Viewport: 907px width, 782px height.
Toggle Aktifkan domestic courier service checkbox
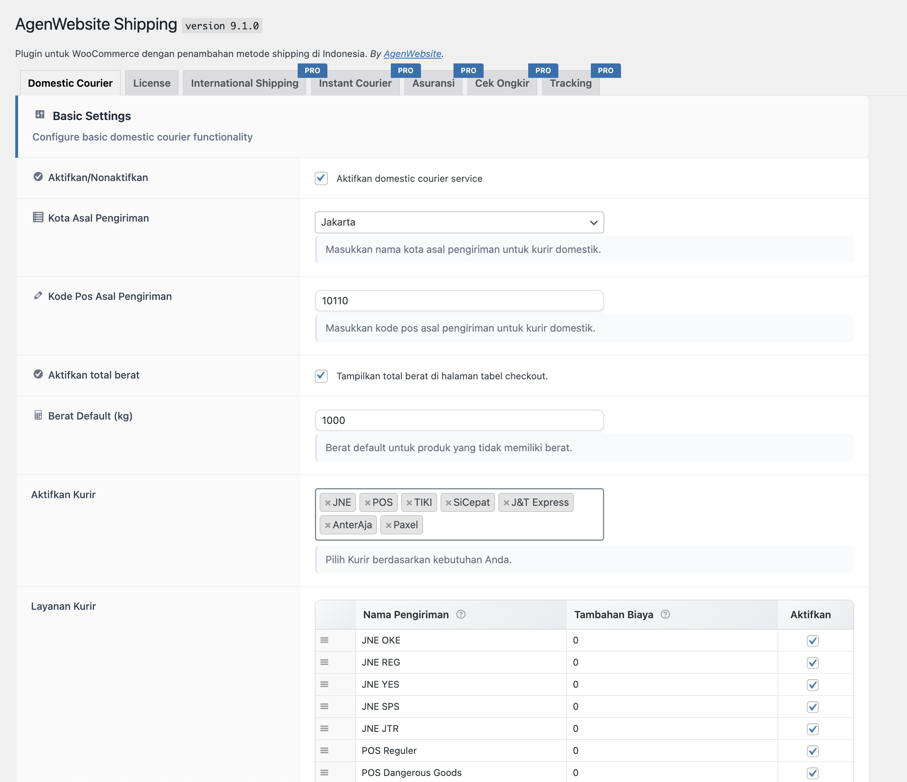point(321,179)
